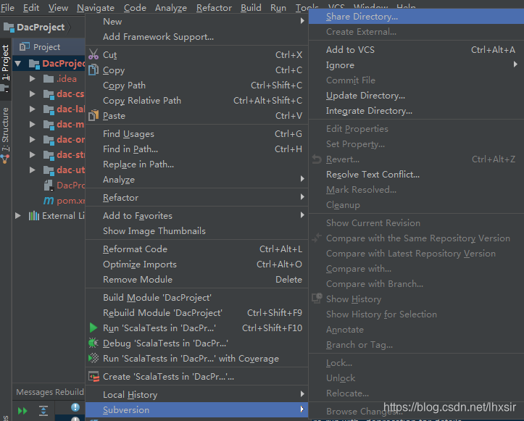Image resolution: width=524 pixels, height=421 pixels.
Task: Select Copy Relative Path entry
Action: coord(196,100)
